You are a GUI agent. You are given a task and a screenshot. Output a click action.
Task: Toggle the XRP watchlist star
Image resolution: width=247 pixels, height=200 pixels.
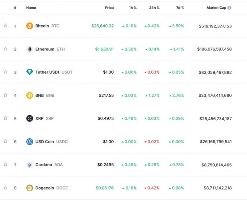click(x=5, y=118)
